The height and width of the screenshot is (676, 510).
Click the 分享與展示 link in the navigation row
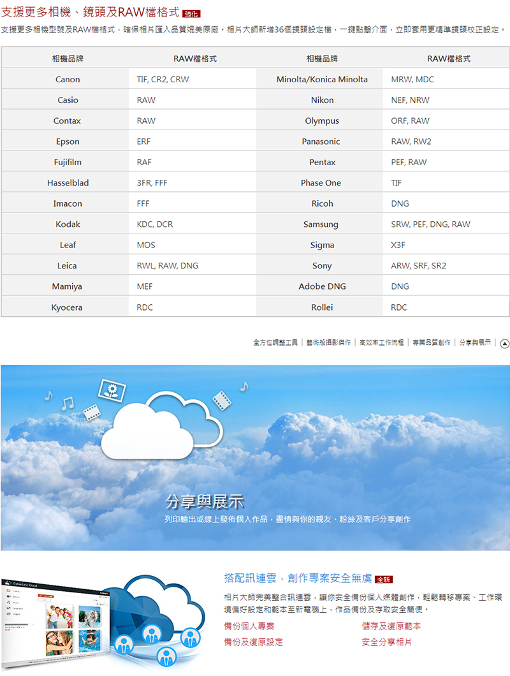475,342
